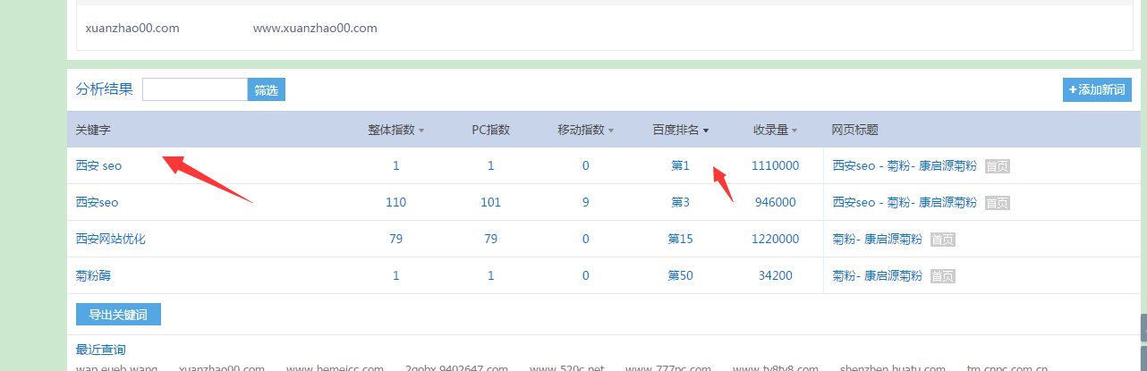
Task: Sort by 移动指数 column arrow
Action: (611, 131)
